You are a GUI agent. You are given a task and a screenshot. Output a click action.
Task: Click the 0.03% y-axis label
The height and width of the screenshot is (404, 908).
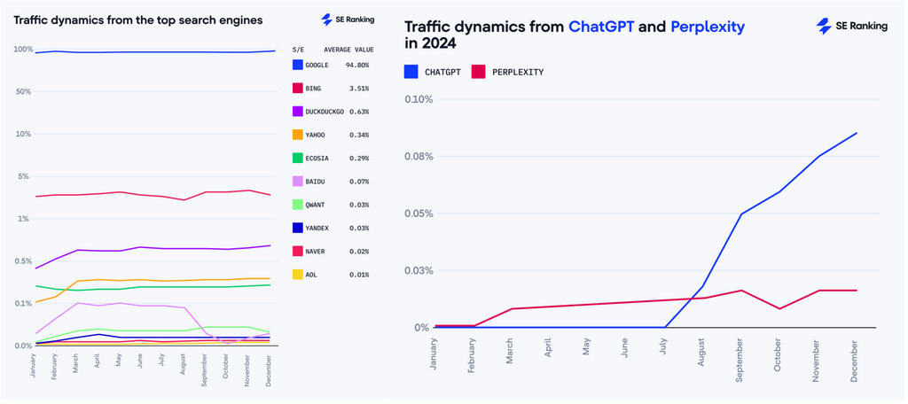point(419,271)
